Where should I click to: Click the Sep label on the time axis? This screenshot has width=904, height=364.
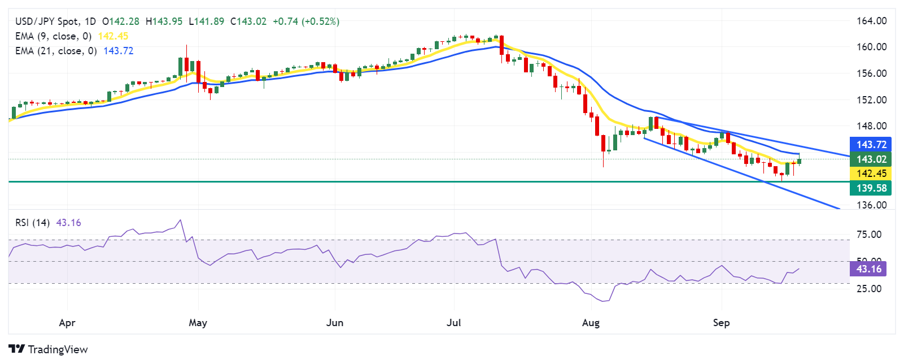point(721,323)
